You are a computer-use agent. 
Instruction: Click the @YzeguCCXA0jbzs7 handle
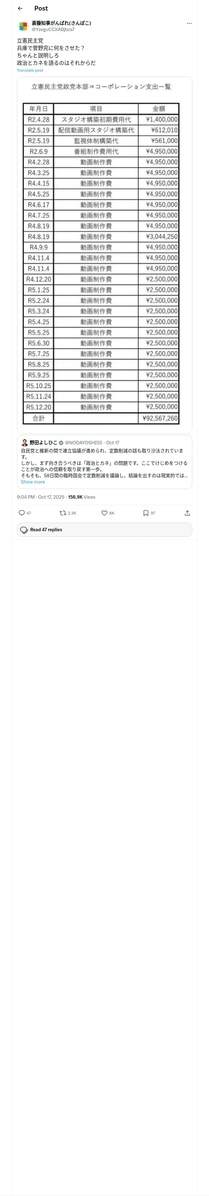53,29
